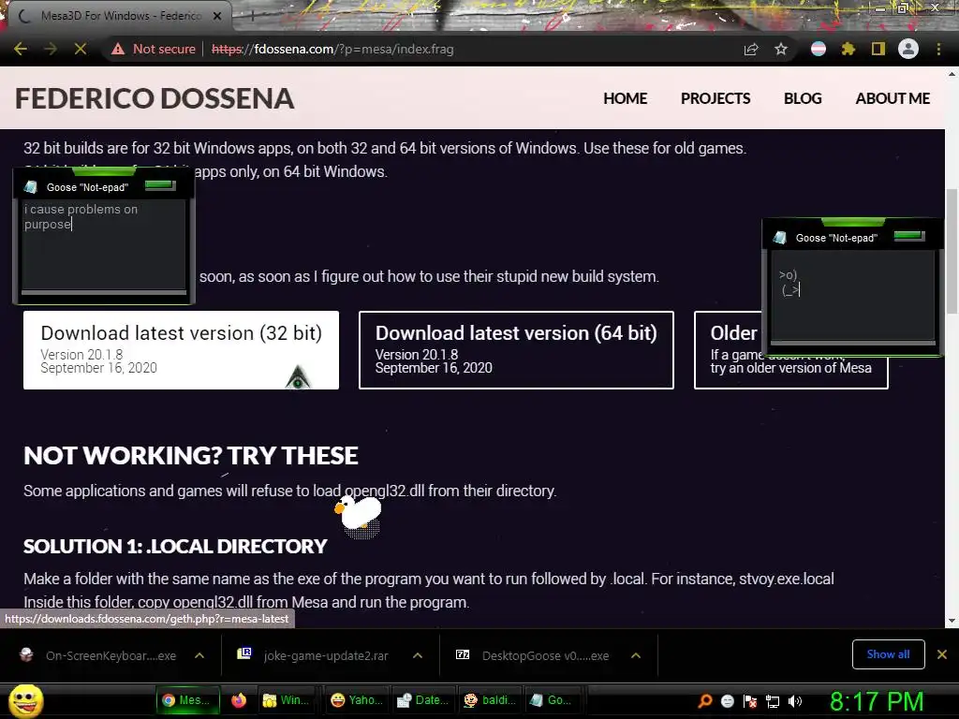Image resolution: width=959 pixels, height=719 pixels.
Task: Click the 8:17 PM taskbar clock
Action: (877, 701)
